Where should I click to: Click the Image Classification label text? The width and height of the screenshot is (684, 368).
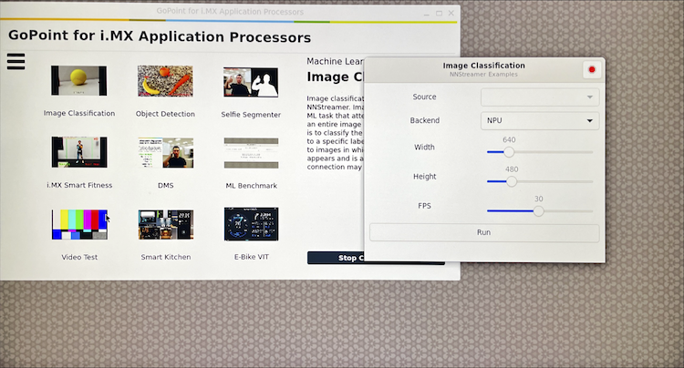click(79, 113)
